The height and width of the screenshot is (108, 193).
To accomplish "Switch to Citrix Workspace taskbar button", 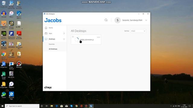I will click(x=91, y=106).
